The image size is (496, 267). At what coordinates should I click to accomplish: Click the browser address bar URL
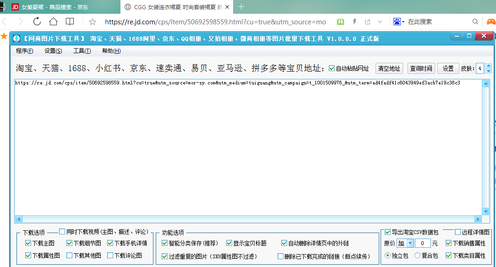click(215, 22)
